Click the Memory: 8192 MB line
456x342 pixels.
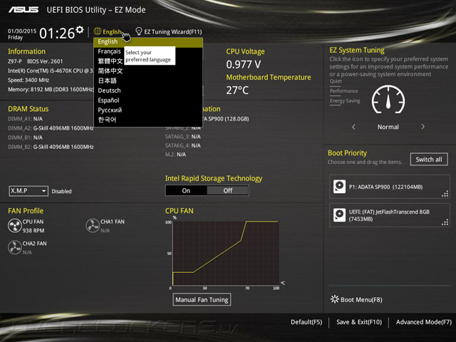click(x=51, y=89)
